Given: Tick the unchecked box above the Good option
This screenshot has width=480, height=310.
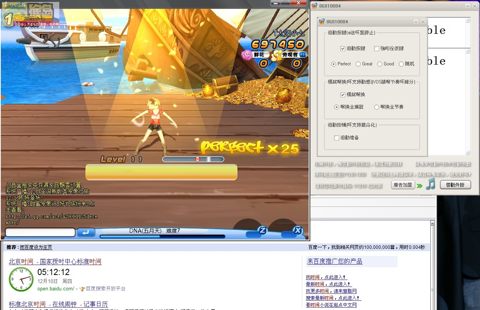Looking at the screenshot, I should click(376, 48).
